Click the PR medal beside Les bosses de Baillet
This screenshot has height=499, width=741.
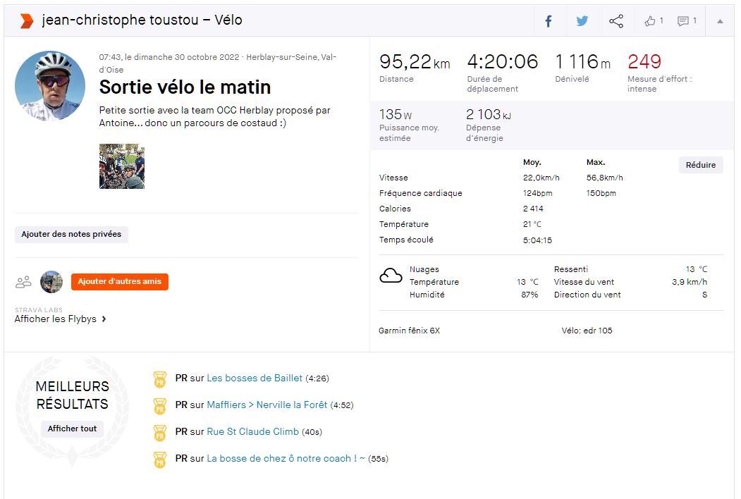(x=160, y=379)
